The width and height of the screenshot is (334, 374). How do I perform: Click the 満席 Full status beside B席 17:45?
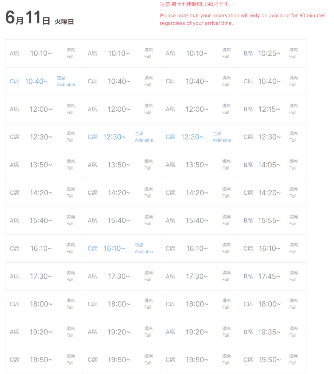pos(293,276)
